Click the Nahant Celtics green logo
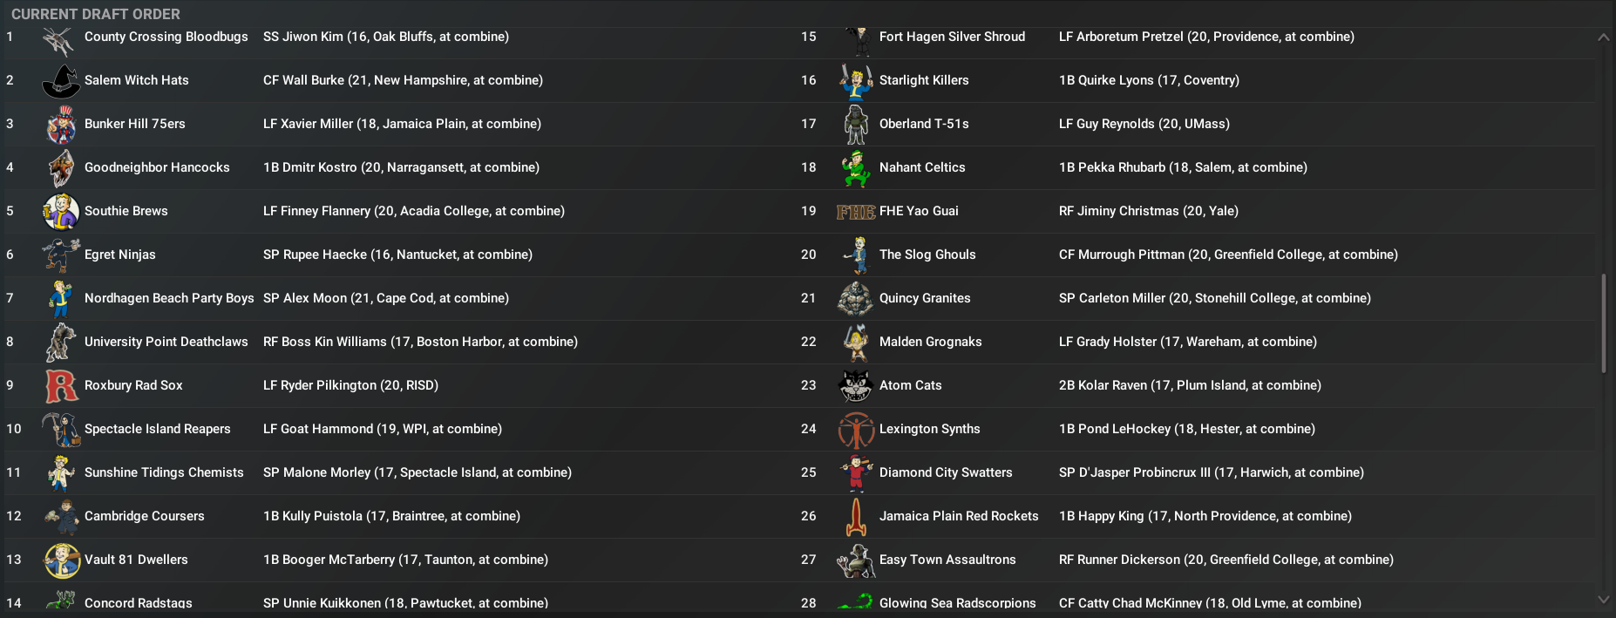Image resolution: width=1616 pixels, height=618 pixels. coord(856,168)
